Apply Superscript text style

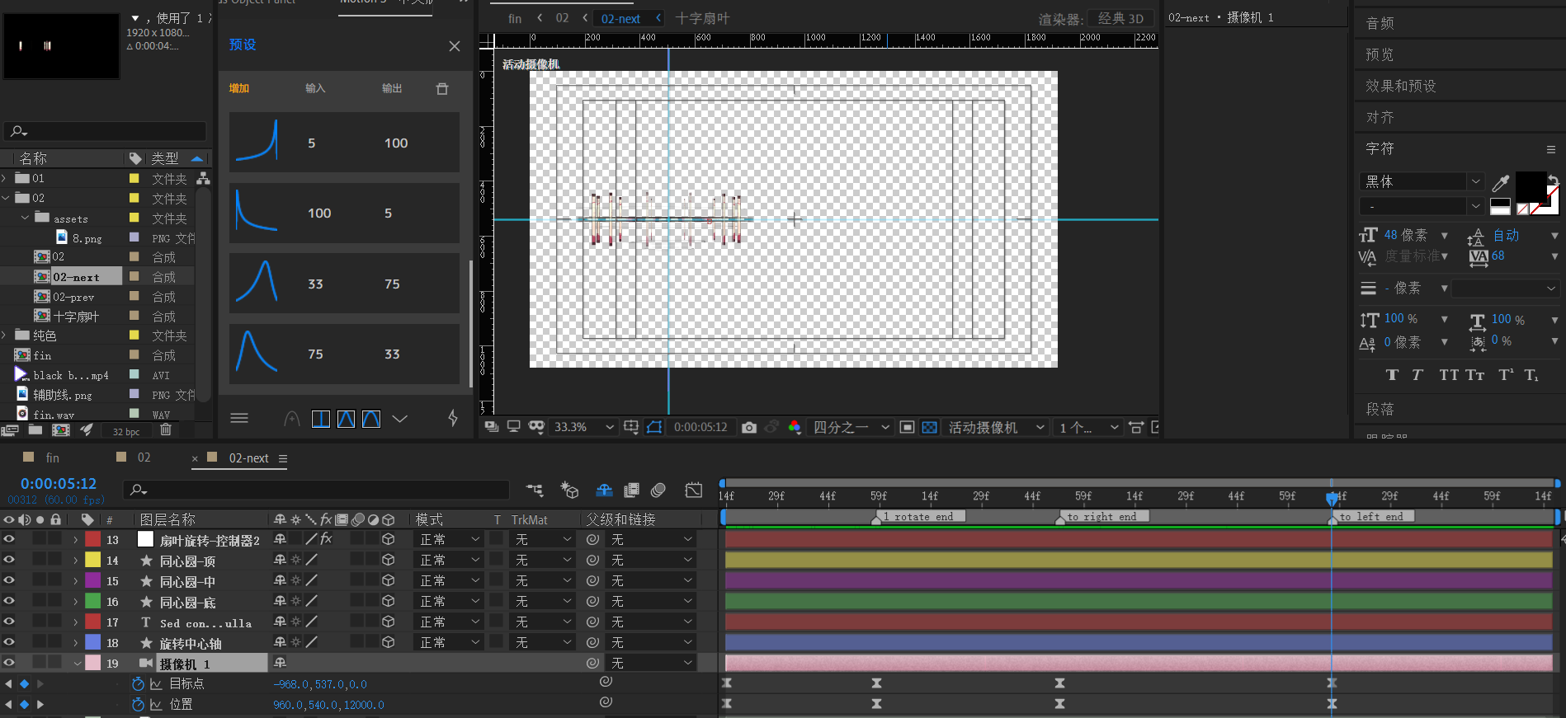coord(1506,375)
